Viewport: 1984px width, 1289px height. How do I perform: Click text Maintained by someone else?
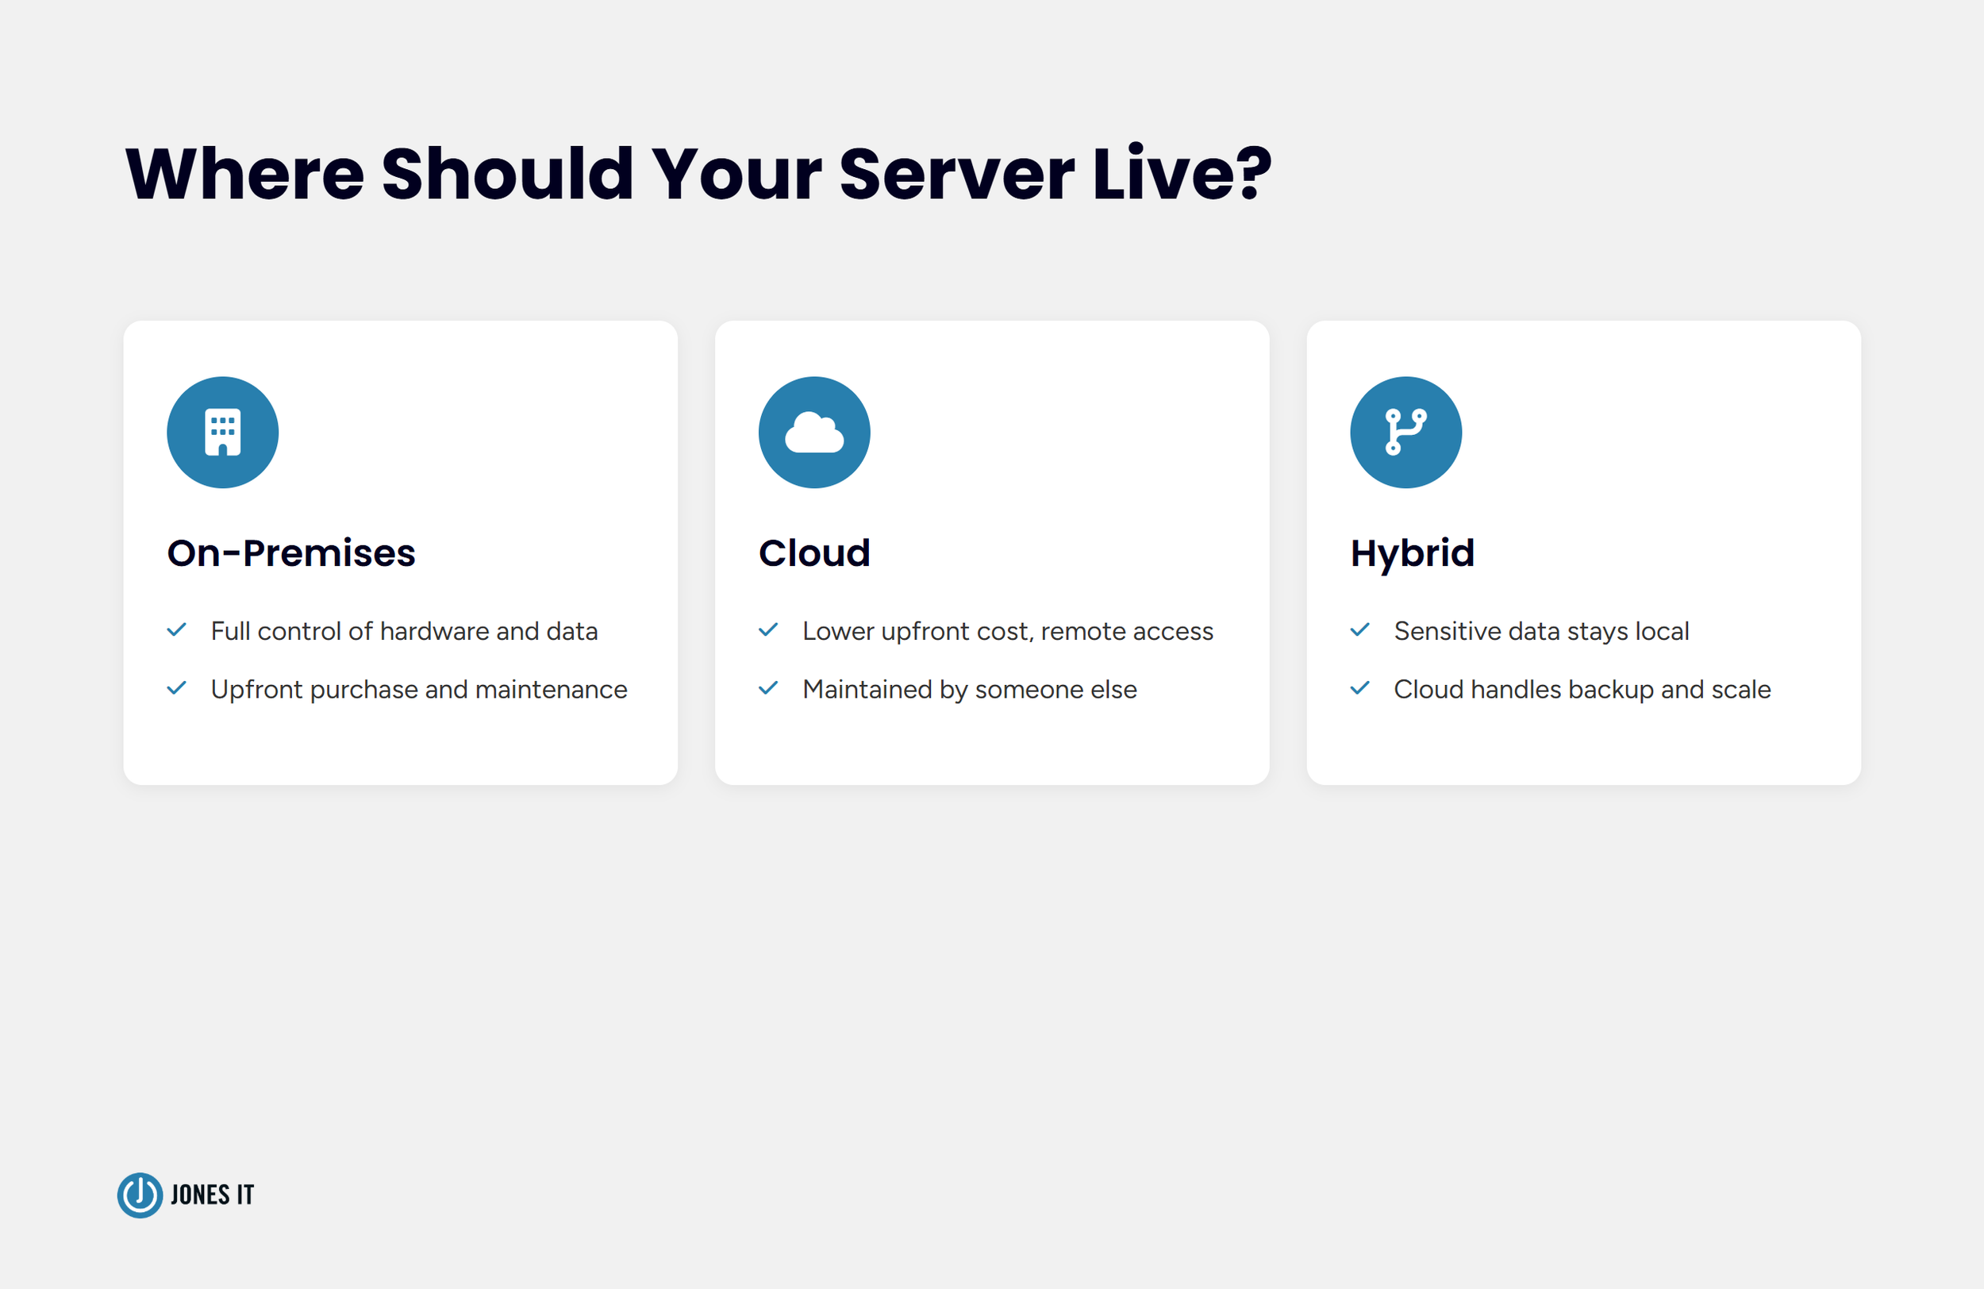click(x=970, y=691)
